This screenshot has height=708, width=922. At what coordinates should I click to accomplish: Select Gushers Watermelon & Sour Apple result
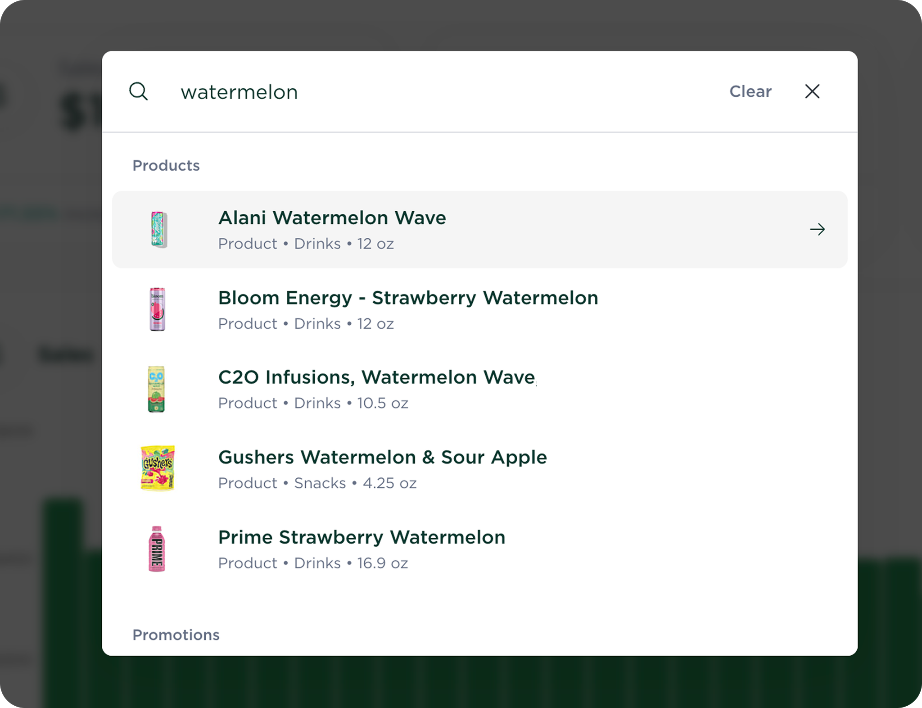coord(479,469)
